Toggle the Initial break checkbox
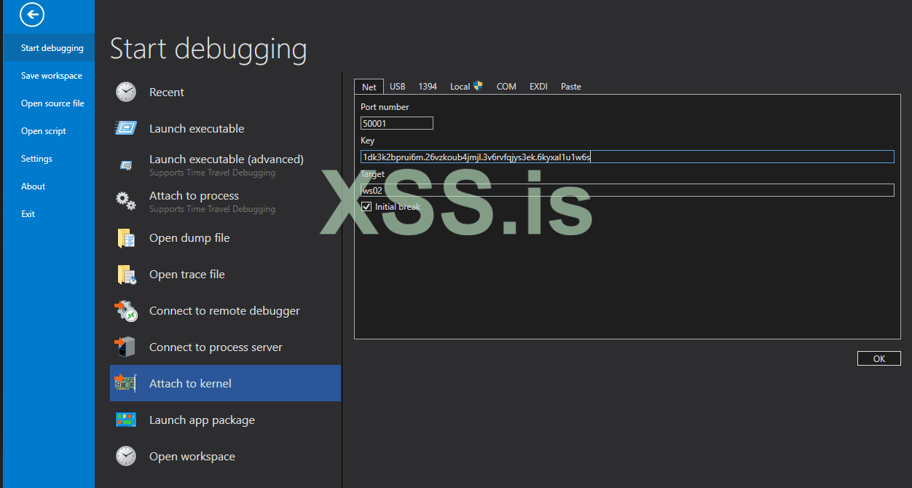Screen dimensions: 912x488 coord(366,207)
